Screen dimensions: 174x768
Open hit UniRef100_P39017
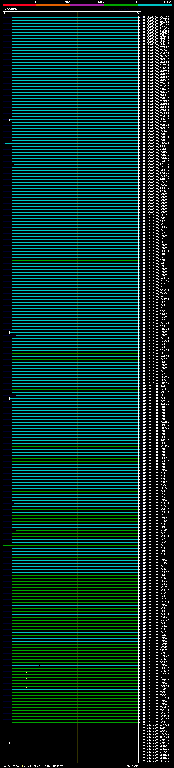tap(156, 377)
